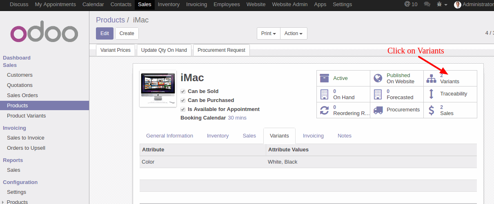Click the iMac product image thumbnail
The height and width of the screenshot is (204, 494).
[158, 89]
